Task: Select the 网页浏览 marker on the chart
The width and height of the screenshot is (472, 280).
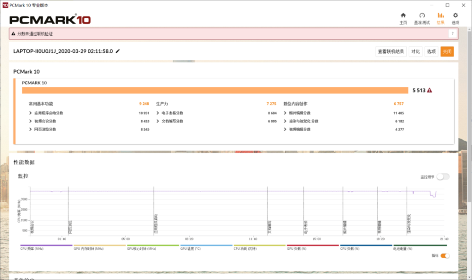Action: point(70,227)
